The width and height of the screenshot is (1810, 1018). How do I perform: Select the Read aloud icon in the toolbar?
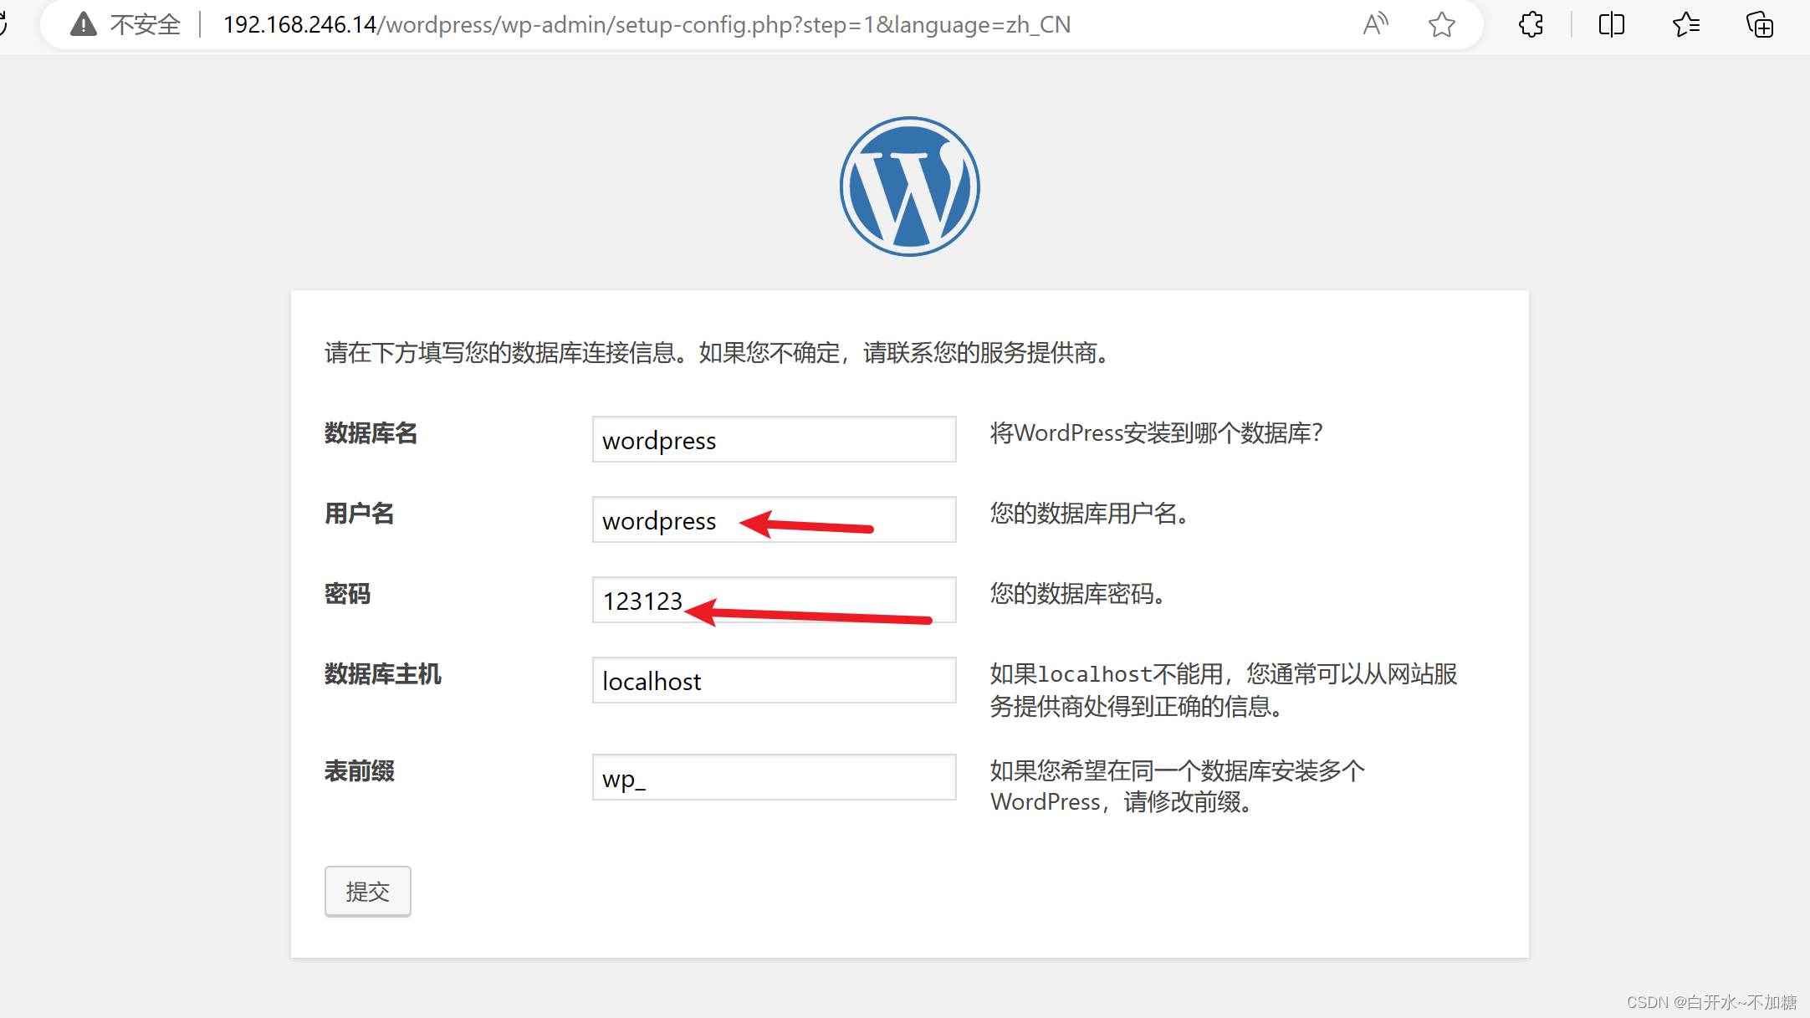coord(1375,24)
